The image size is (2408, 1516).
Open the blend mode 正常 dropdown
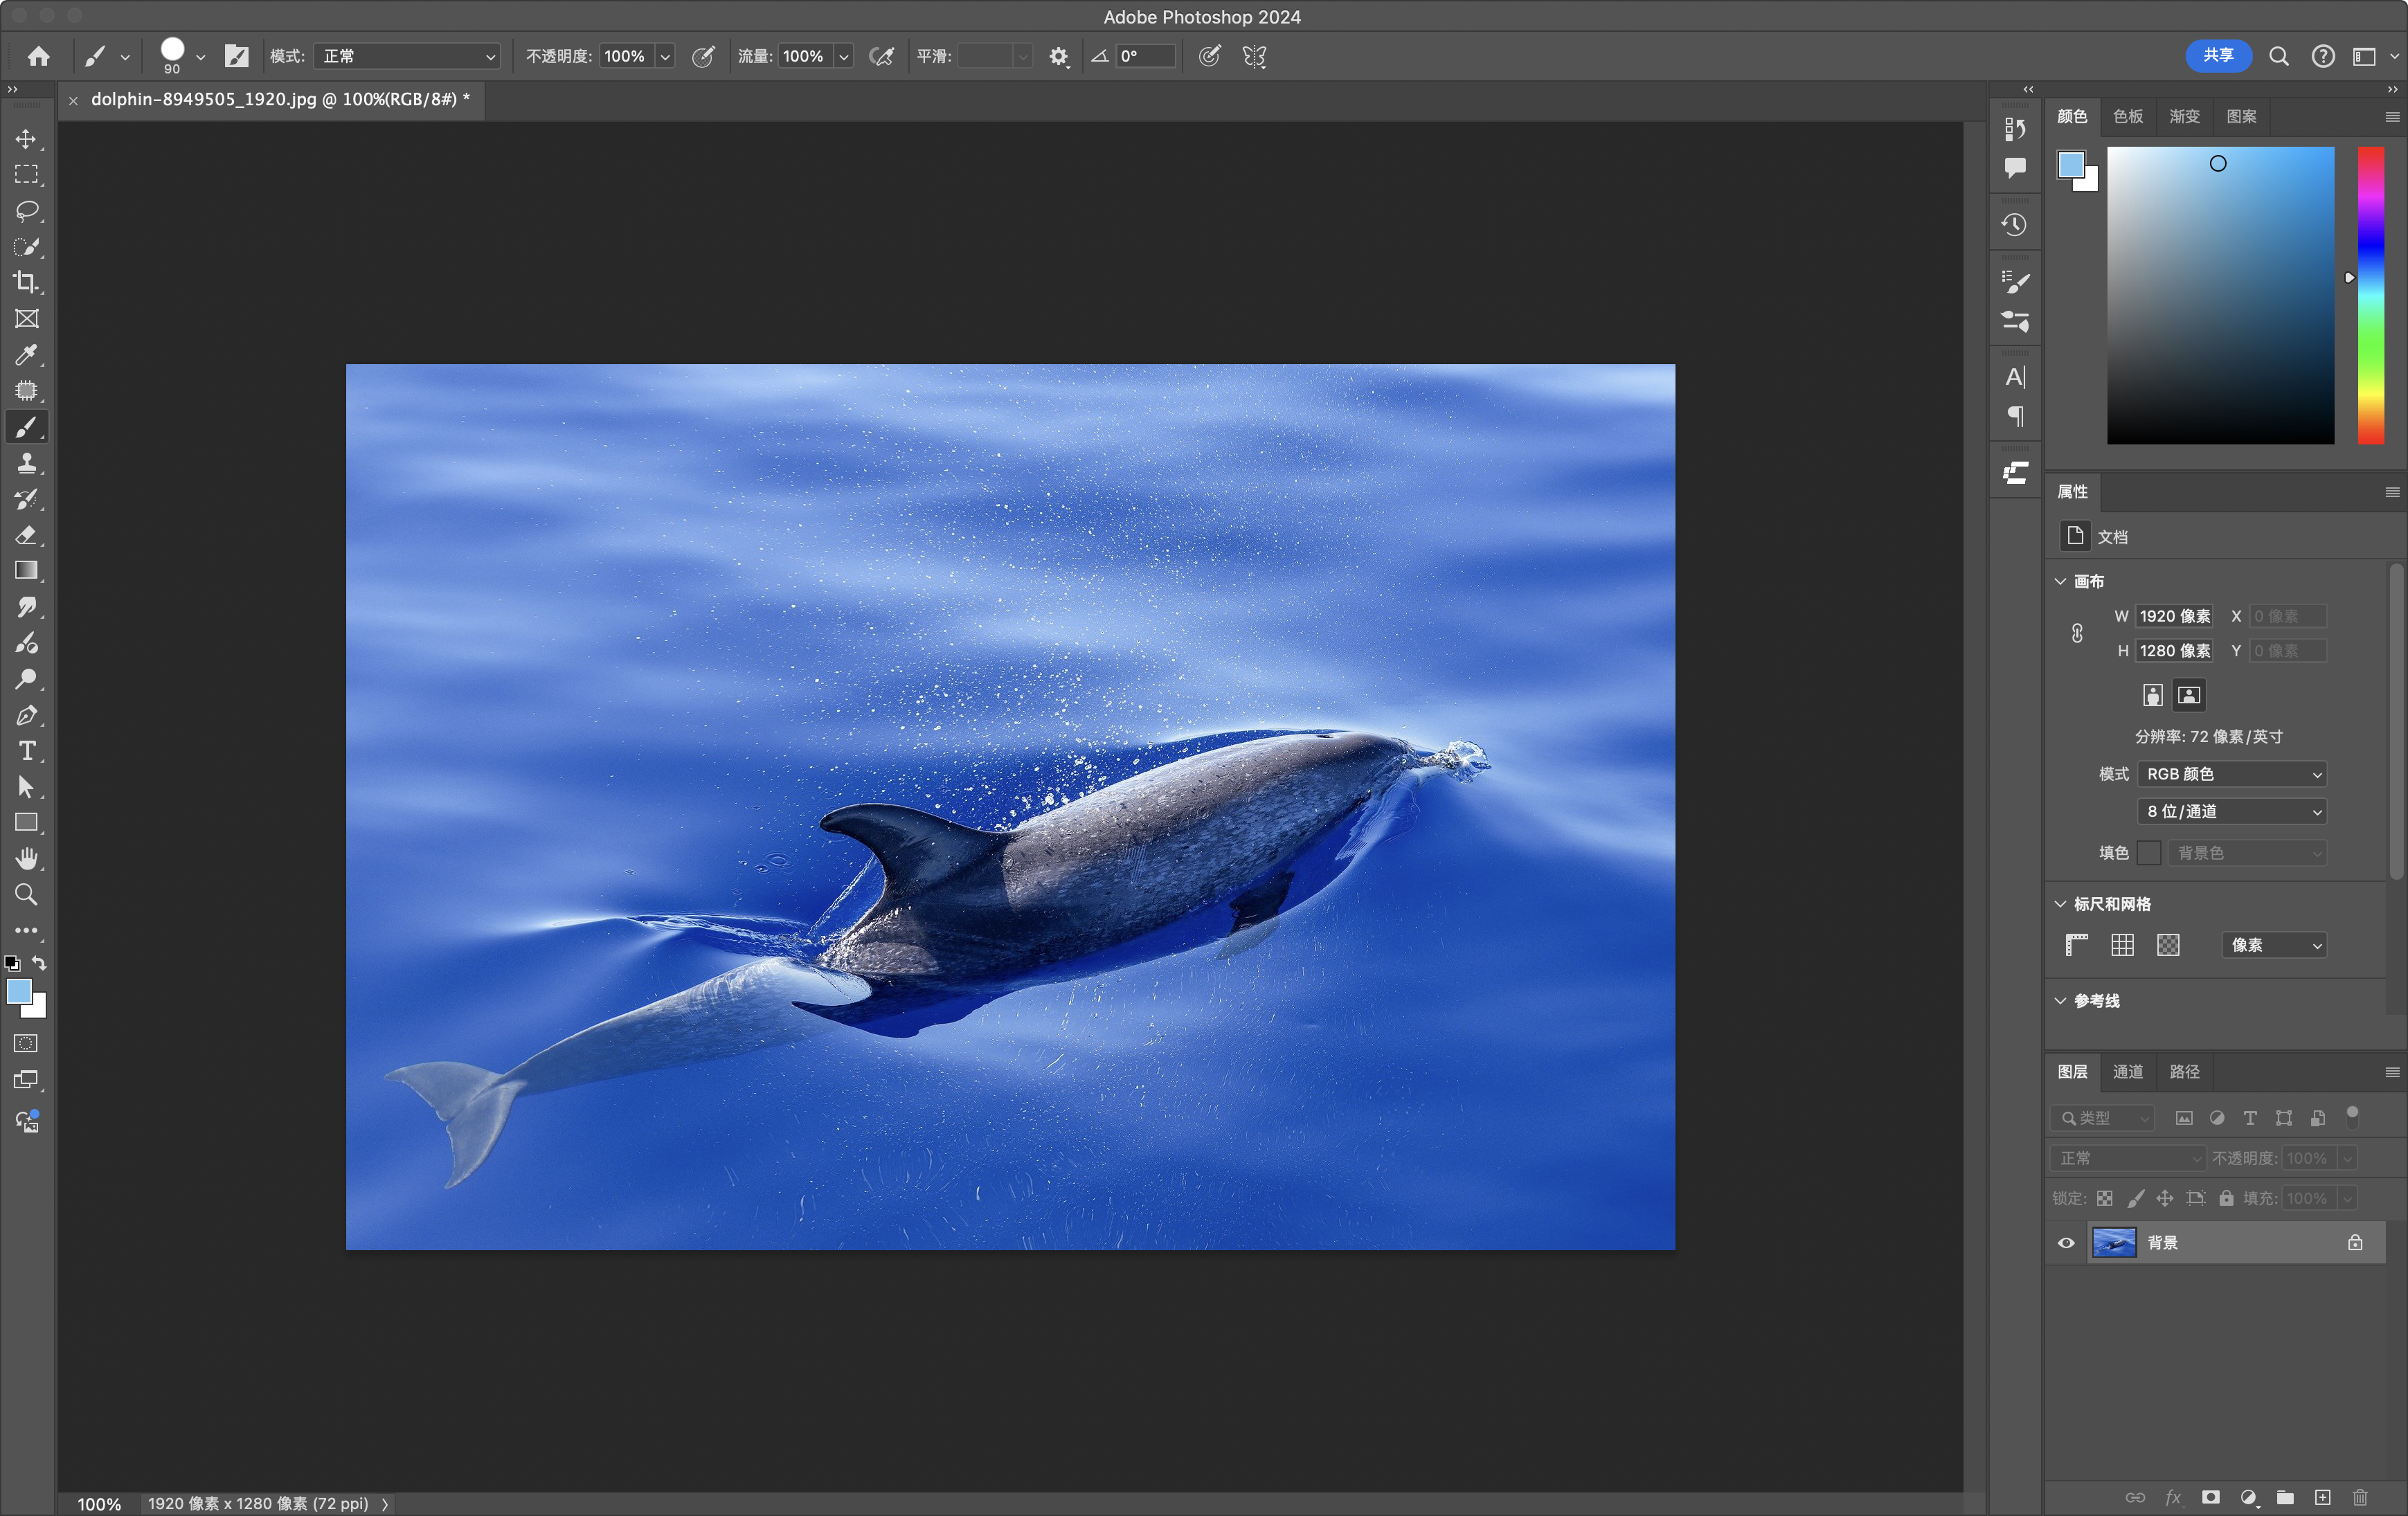coord(407,56)
